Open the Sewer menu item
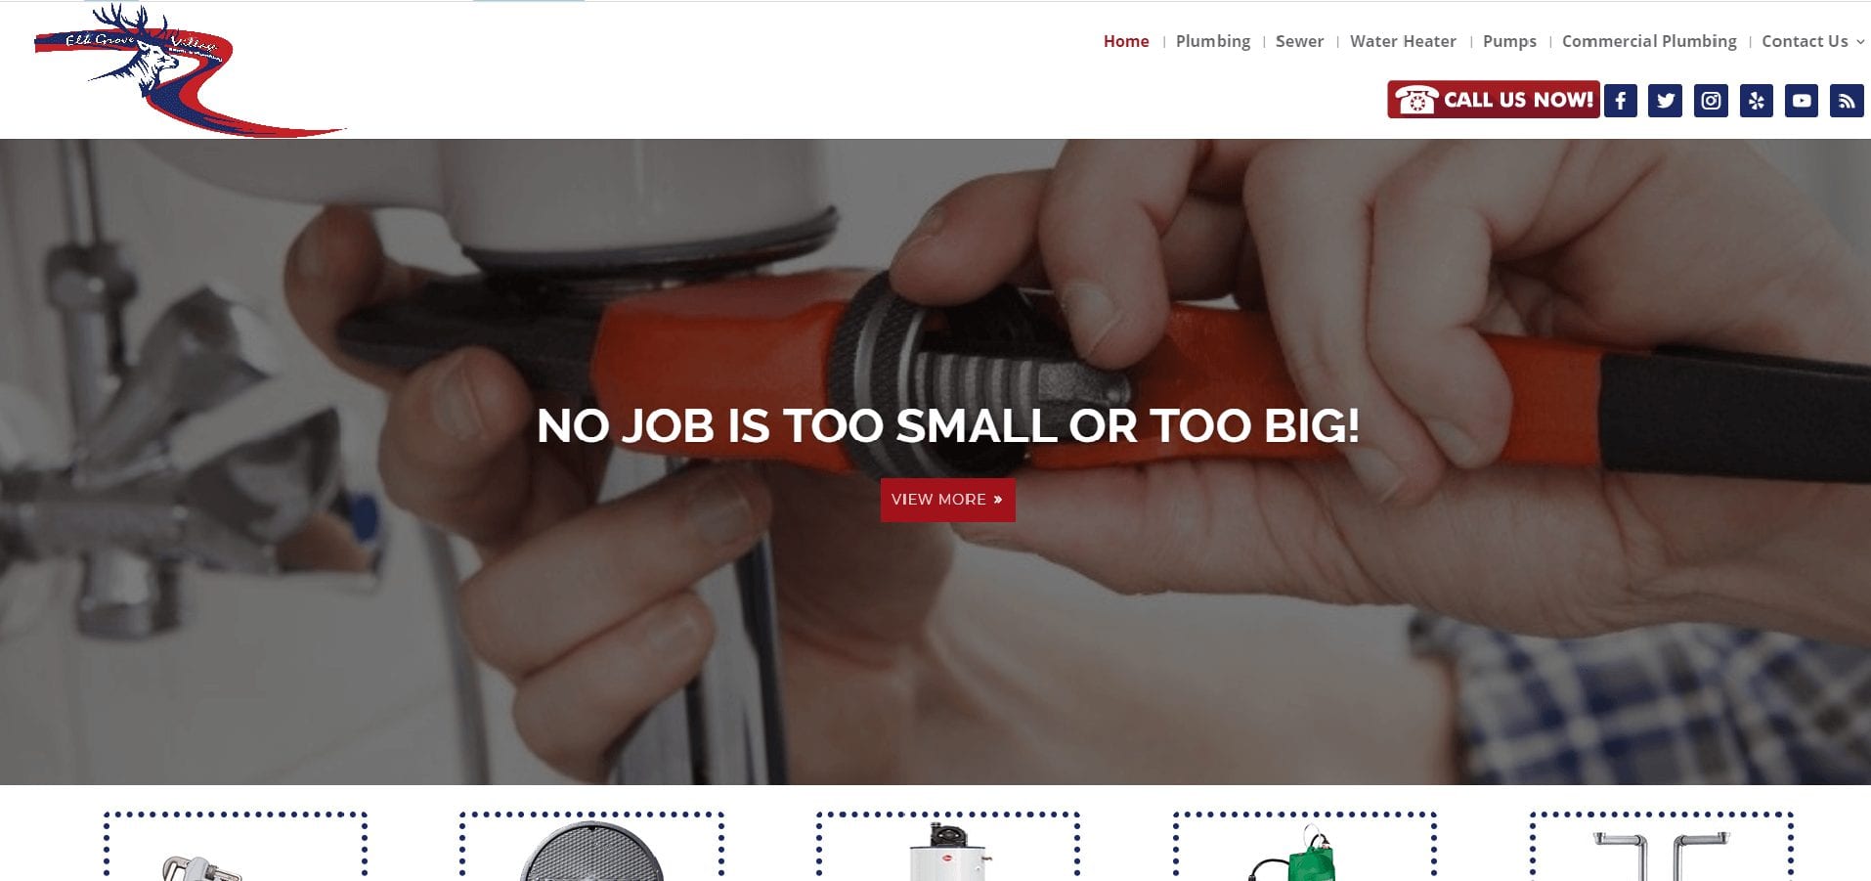1871x881 pixels. (x=1299, y=41)
